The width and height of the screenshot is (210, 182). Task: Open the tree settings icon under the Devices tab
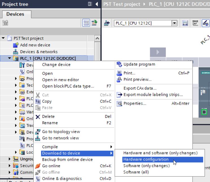pyautogui.click(x=5, y=23)
